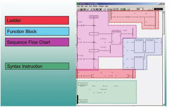Click the green Syntax Instruction legend label
Screen dimensions: 169x107
point(37,66)
